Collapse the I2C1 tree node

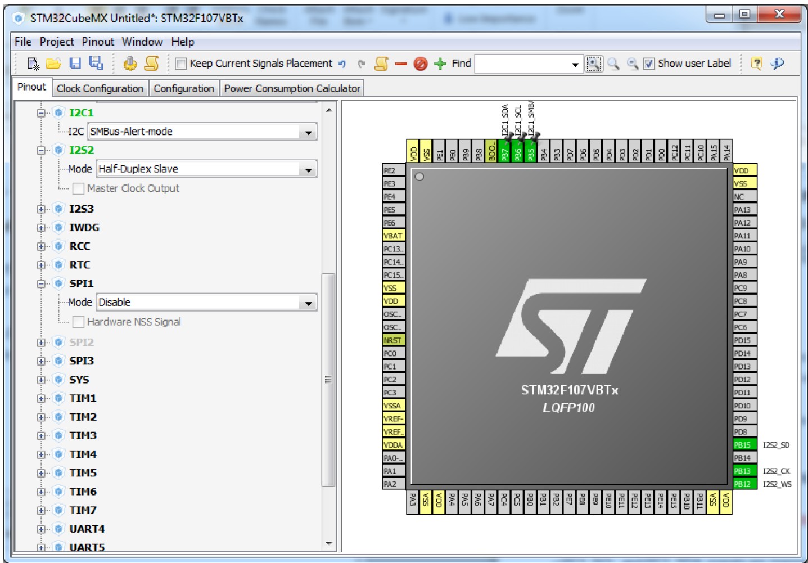click(x=41, y=112)
